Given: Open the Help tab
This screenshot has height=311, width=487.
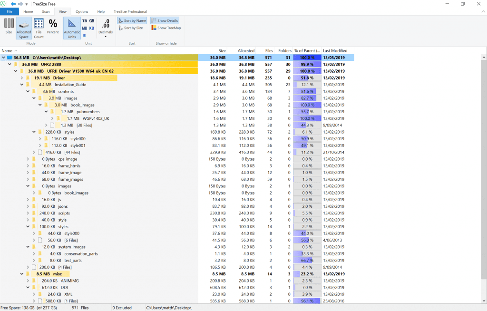Looking at the screenshot, I should pos(101,11).
